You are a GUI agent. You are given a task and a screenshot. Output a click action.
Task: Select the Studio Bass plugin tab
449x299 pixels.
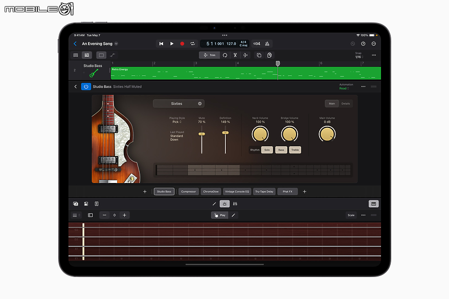point(164,192)
